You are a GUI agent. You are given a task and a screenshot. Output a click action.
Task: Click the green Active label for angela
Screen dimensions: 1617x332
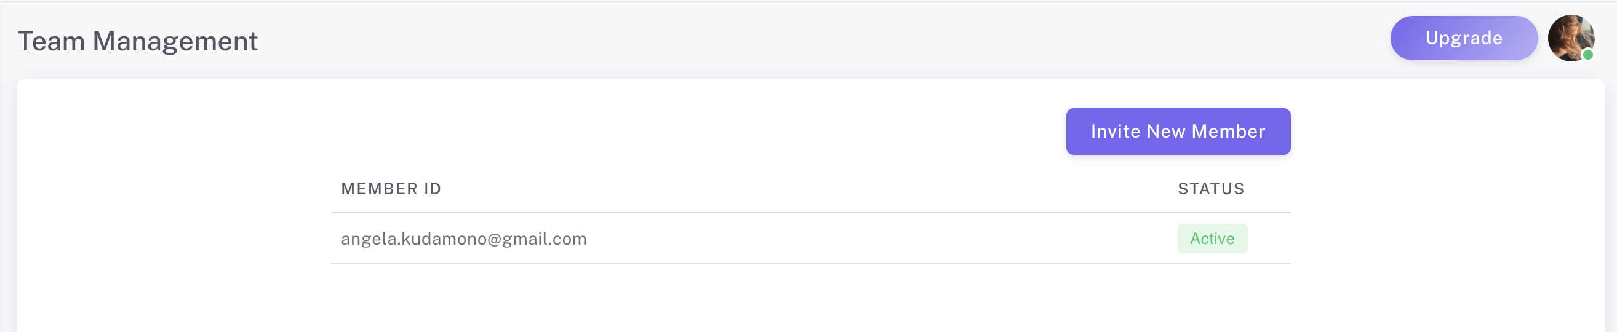(x=1212, y=239)
